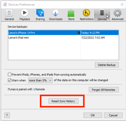Open the Playback preferences tab
Screen dimensions: 126x121
pyautogui.click(x=25, y=15)
